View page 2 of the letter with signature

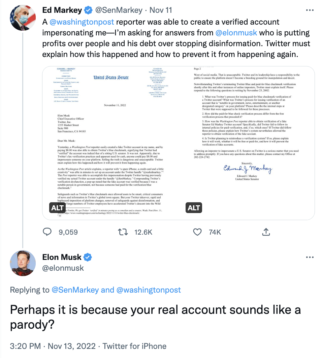tap(247, 143)
